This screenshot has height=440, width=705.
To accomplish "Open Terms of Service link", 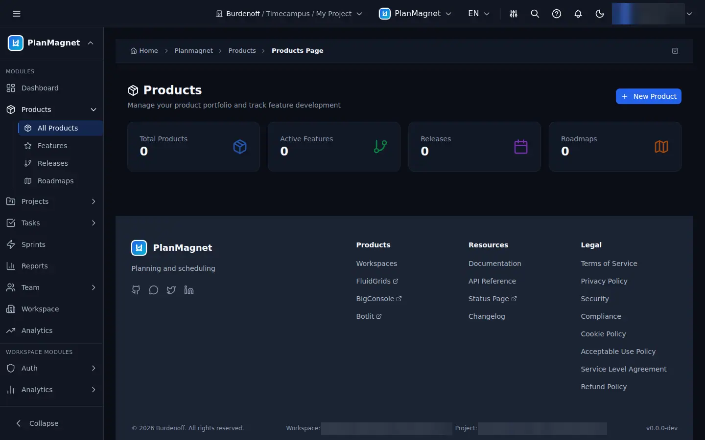I will [x=609, y=264].
